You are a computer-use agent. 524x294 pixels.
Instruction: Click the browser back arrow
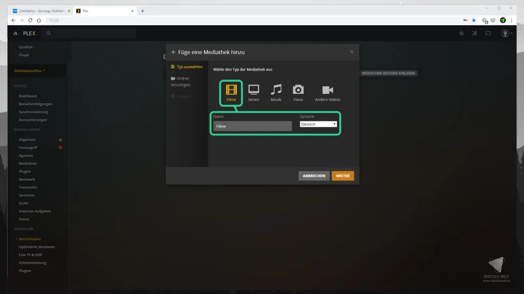pos(13,20)
